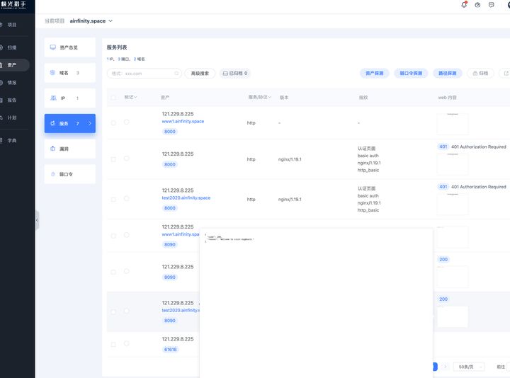The image size is (510, 378).
Task: Open the web thumbnail in the test2020 8090 row
Action: click(453, 316)
